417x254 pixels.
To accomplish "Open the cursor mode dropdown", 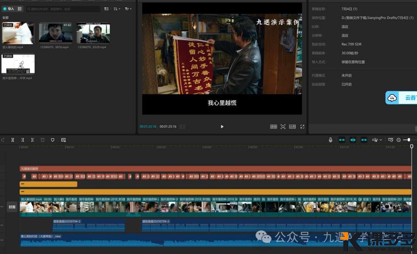I will click(377, 140).
